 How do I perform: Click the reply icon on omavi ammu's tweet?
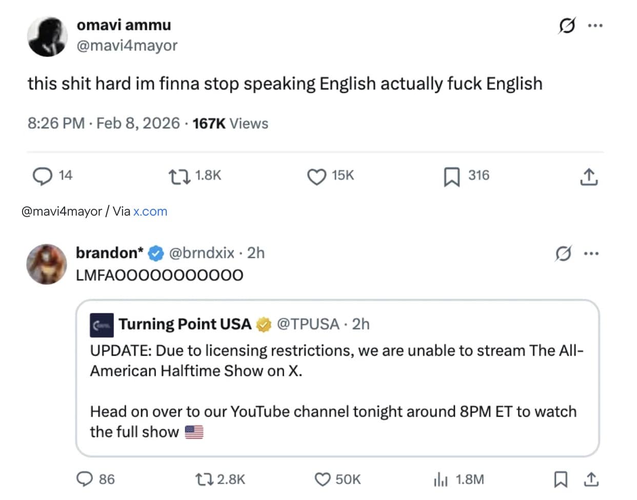(x=42, y=176)
